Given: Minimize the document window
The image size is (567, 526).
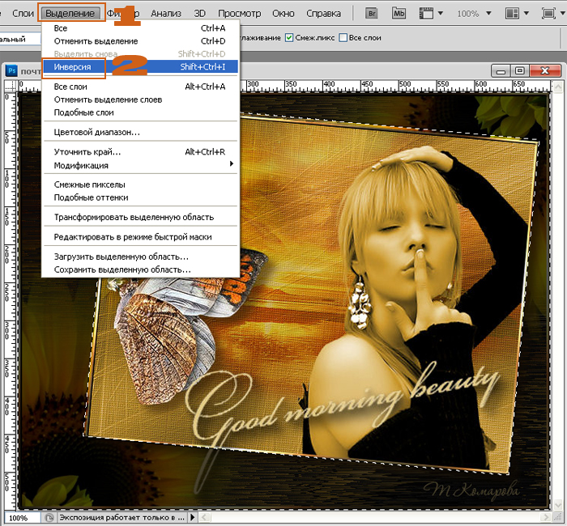Looking at the screenshot, I should [x=501, y=71].
